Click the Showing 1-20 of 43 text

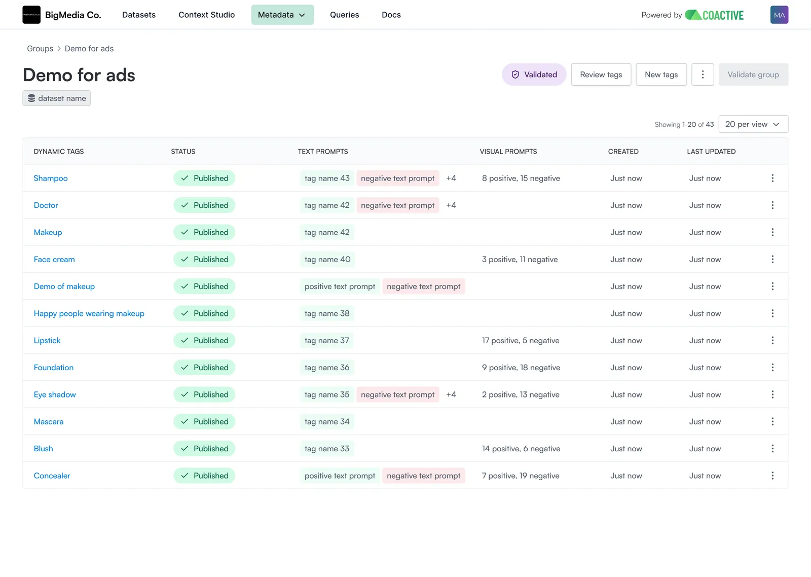point(684,124)
